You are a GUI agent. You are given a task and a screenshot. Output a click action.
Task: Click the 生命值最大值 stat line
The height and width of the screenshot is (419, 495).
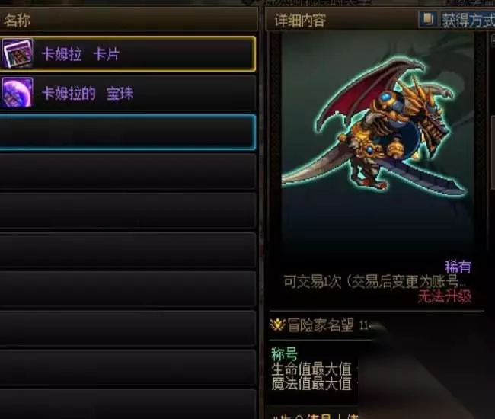pyautogui.click(x=311, y=369)
